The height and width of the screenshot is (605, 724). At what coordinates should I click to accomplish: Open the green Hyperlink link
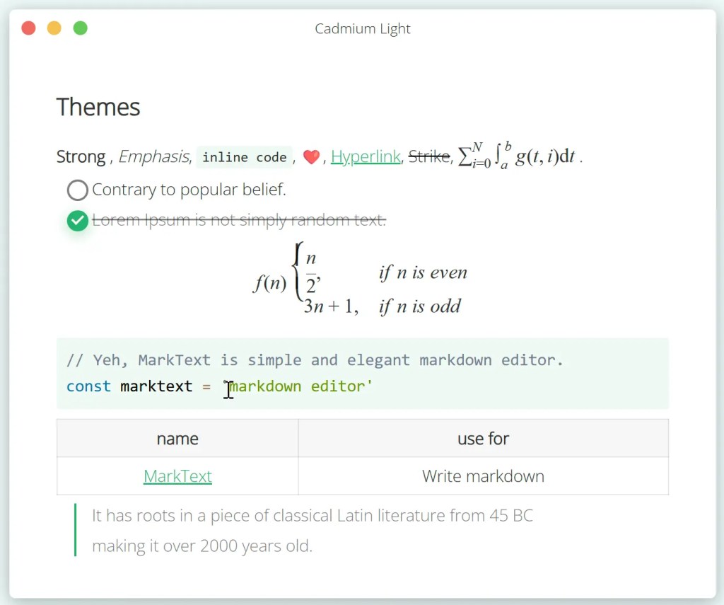[366, 156]
